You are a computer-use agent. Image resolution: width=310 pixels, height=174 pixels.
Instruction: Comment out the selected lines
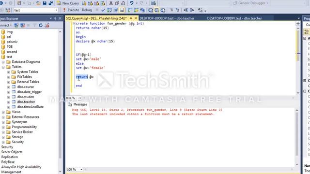(x=171, y=10)
